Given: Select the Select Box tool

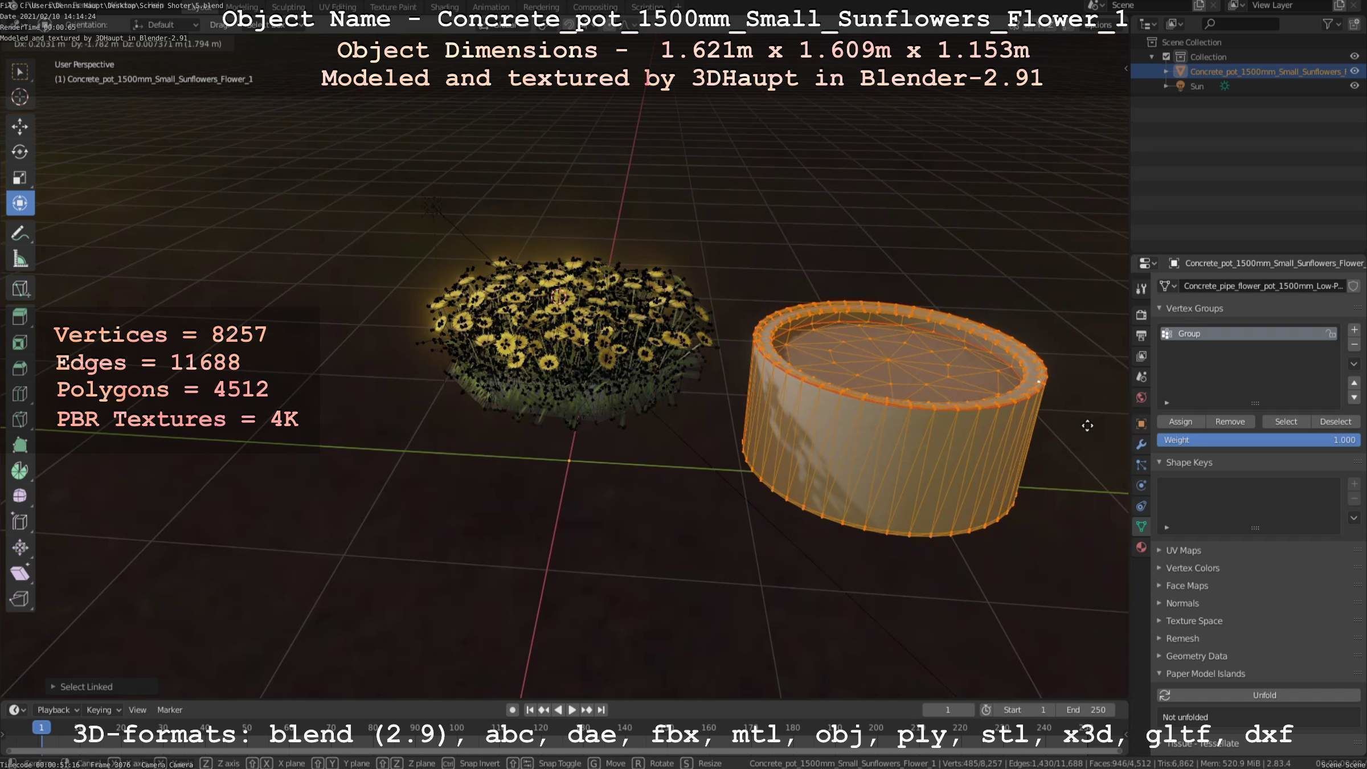Looking at the screenshot, I should pos(20,72).
